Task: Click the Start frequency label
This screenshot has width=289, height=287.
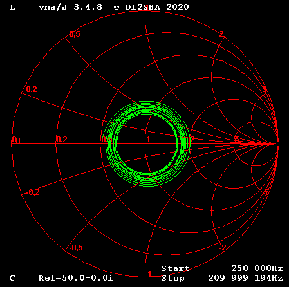Action: [176, 268]
